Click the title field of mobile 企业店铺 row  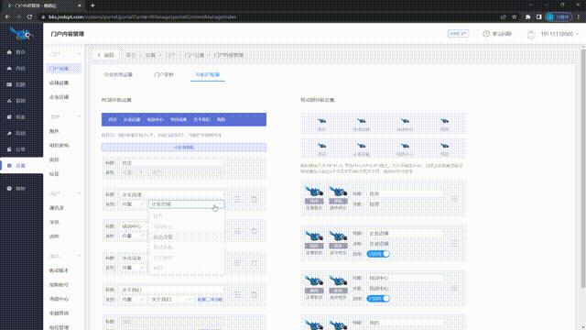click(406, 233)
